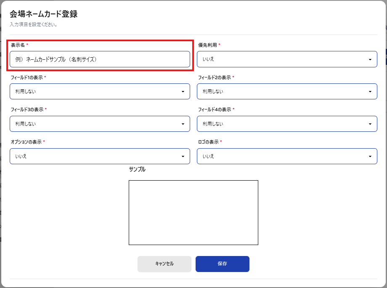
Task: Click the 表示名 text input field
Action: point(100,59)
